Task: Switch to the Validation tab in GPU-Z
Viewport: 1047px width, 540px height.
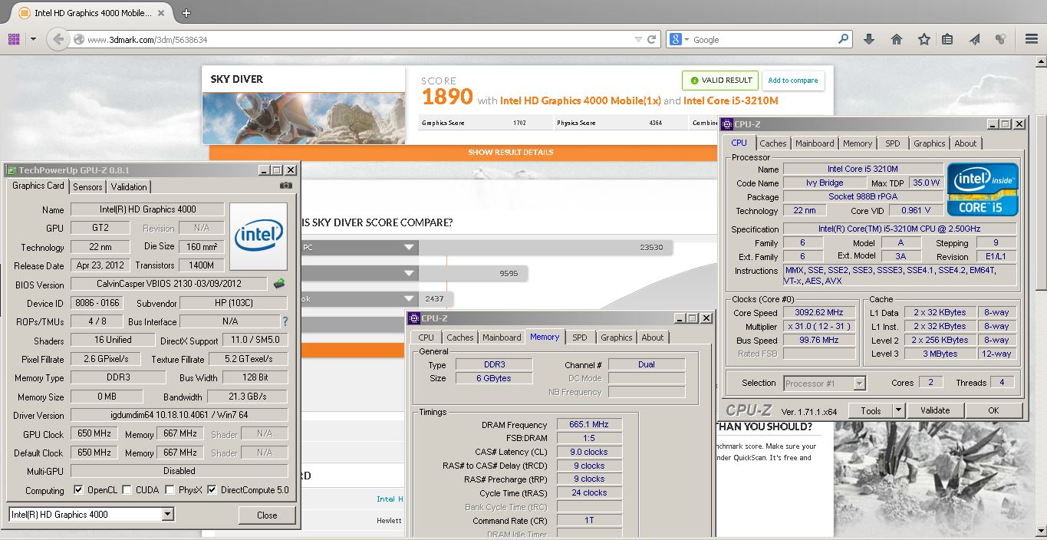Action: click(x=129, y=186)
